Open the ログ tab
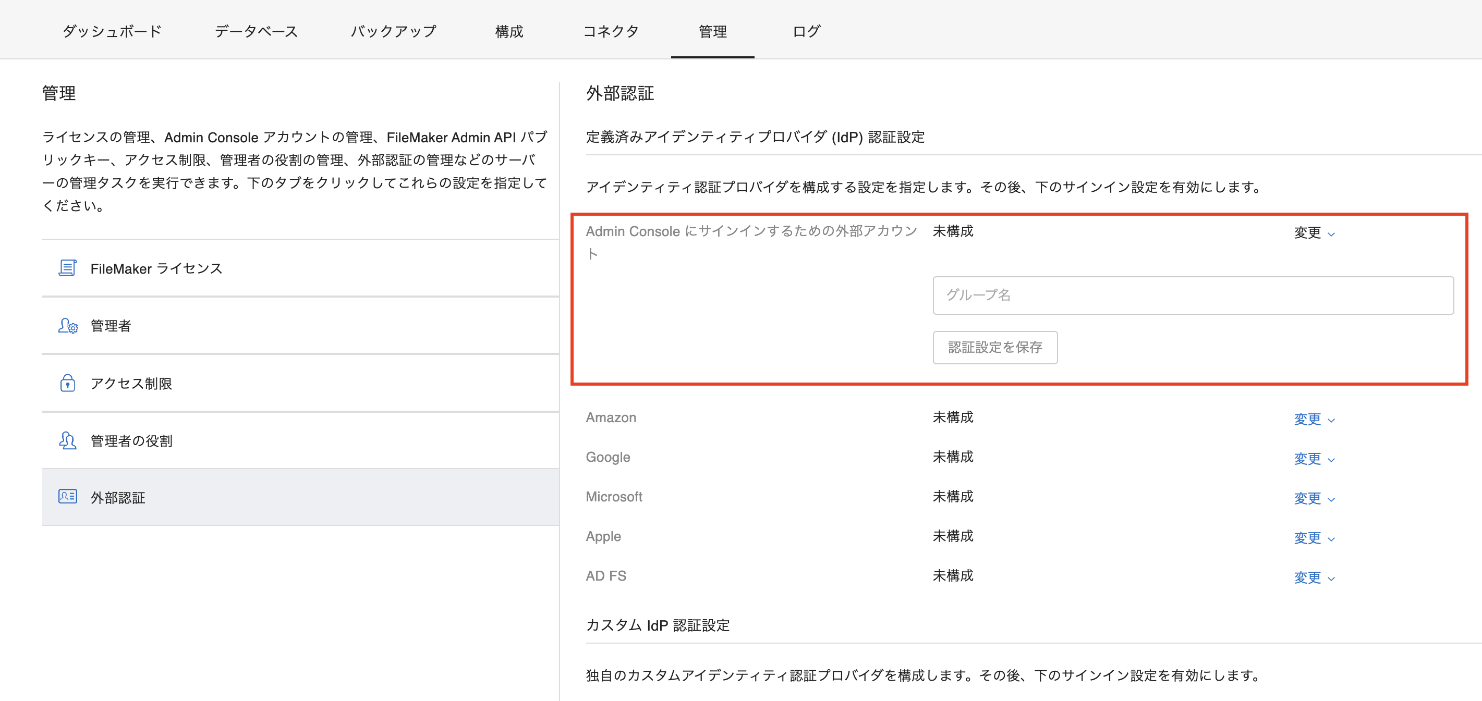Image resolution: width=1482 pixels, height=701 pixels. (x=806, y=31)
